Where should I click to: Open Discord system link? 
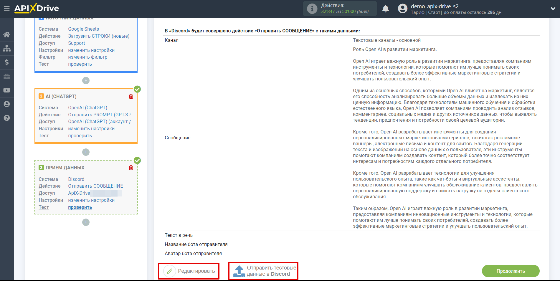(76, 179)
